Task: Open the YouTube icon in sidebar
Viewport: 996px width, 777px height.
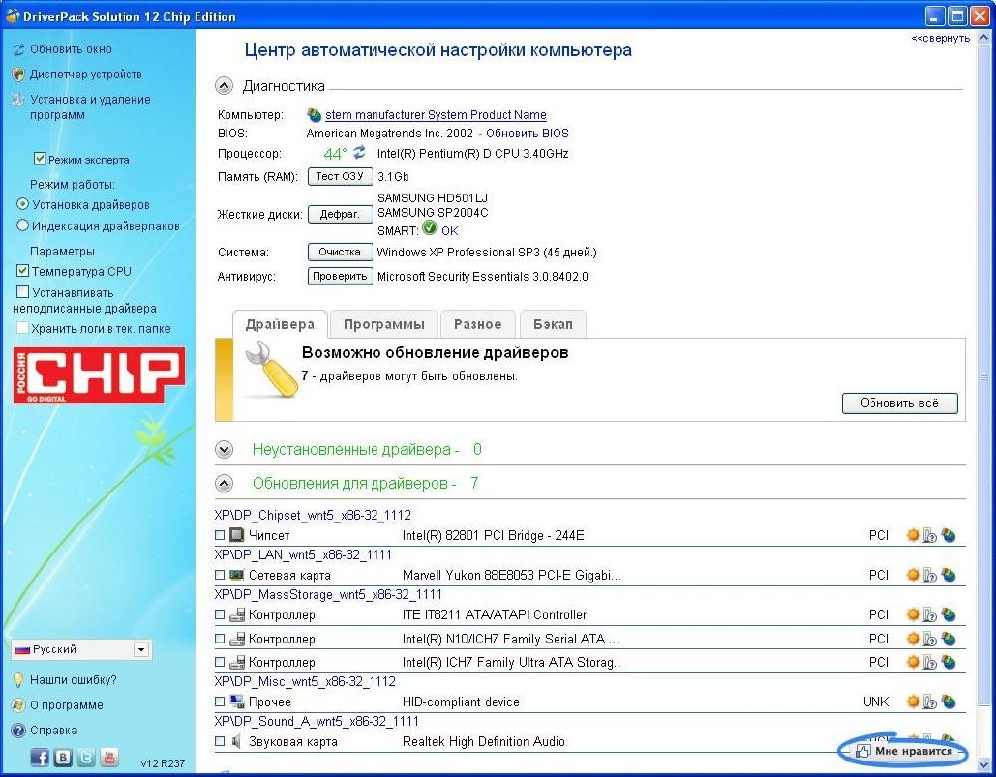Action: [110, 757]
